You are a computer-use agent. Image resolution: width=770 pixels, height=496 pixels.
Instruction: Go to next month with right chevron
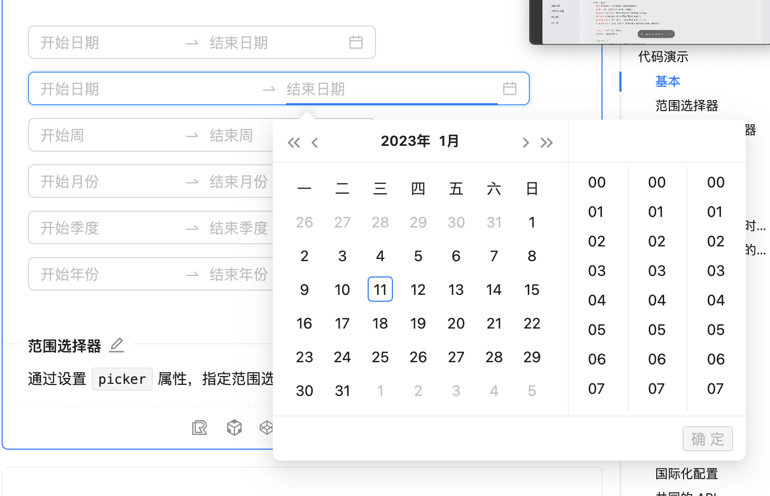coord(526,142)
